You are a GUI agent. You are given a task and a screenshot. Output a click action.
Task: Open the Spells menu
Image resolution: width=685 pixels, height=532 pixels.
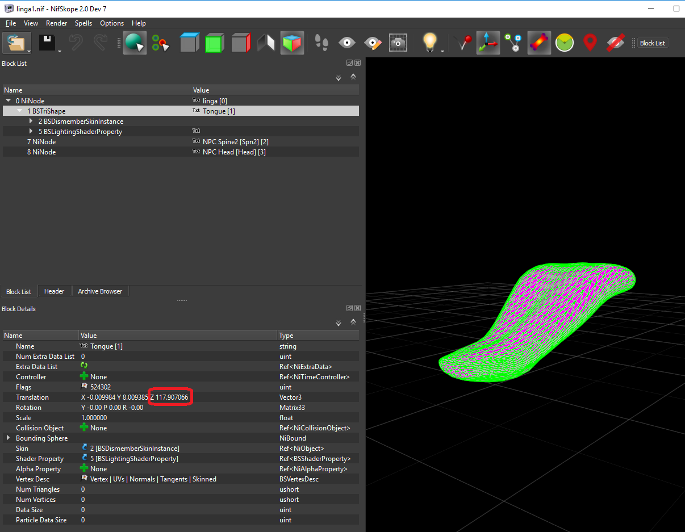point(83,23)
